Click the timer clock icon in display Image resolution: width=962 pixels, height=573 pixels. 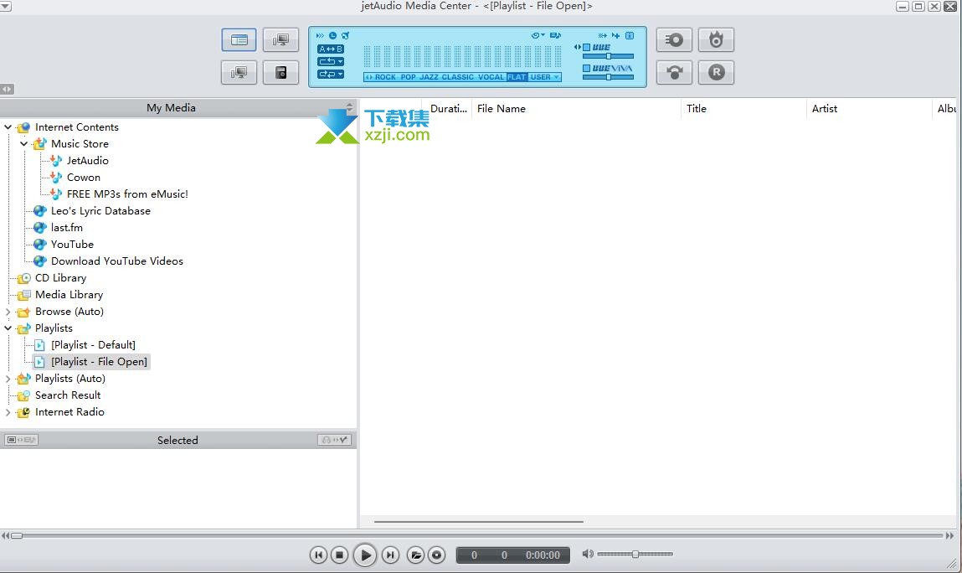pyautogui.click(x=332, y=36)
